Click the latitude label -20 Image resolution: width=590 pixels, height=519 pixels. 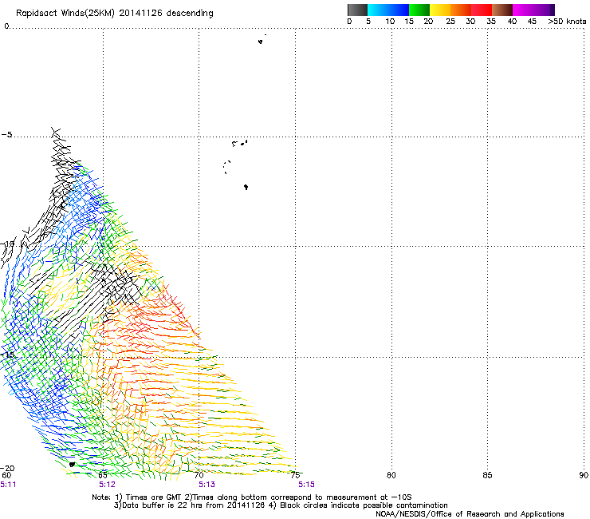click(7, 468)
